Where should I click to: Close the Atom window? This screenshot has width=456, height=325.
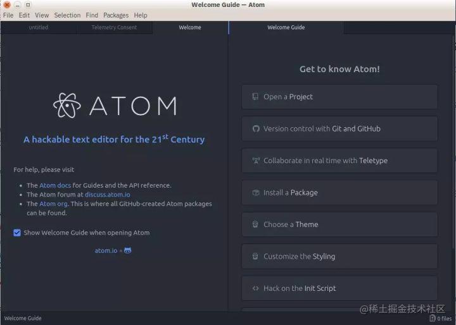tap(7, 4)
